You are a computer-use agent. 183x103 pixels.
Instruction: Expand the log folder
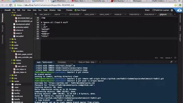point(10,42)
